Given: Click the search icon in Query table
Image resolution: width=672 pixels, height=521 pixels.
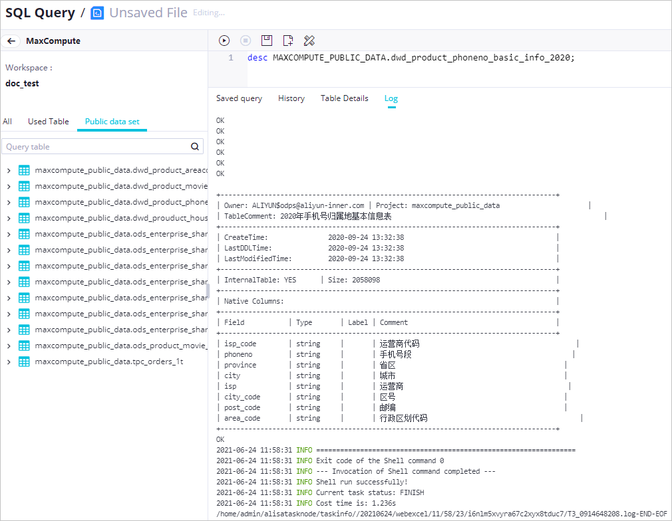Looking at the screenshot, I should coord(194,146).
